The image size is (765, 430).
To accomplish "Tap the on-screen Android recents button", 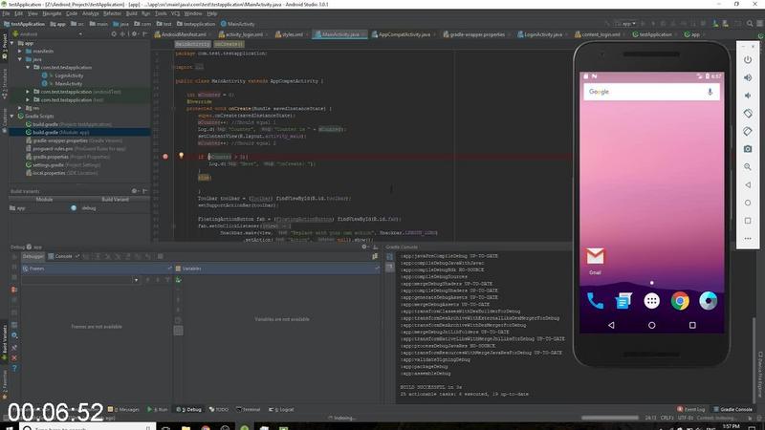I will click(x=691, y=325).
